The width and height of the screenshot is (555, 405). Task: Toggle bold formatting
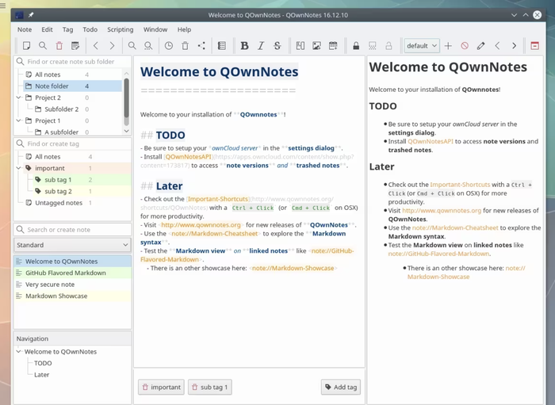coord(244,46)
